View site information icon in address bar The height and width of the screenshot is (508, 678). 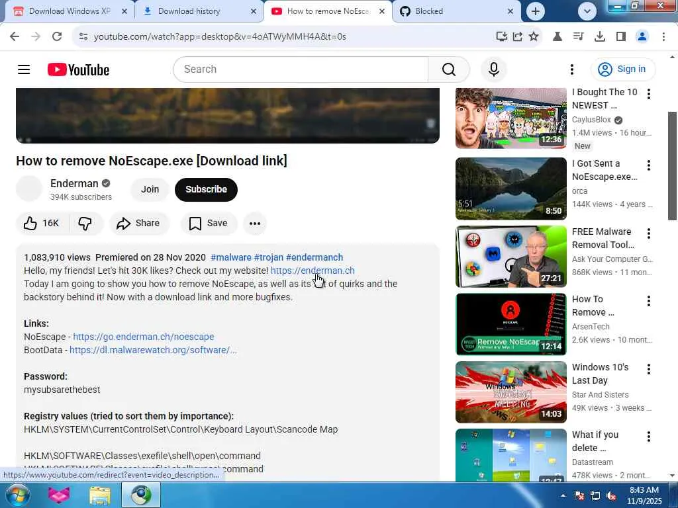pyautogui.click(x=83, y=37)
